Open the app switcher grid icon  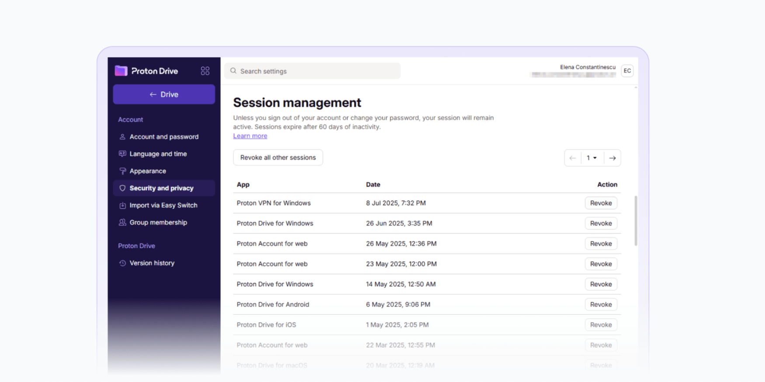coord(205,71)
